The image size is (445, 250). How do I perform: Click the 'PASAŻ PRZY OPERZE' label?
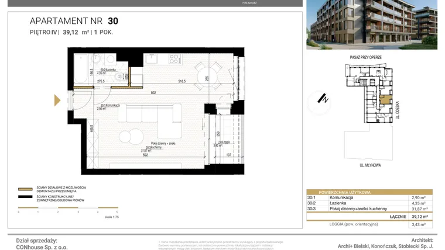(365, 57)
